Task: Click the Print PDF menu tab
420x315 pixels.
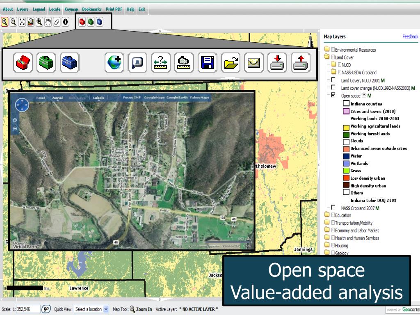Action: click(114, 9)
